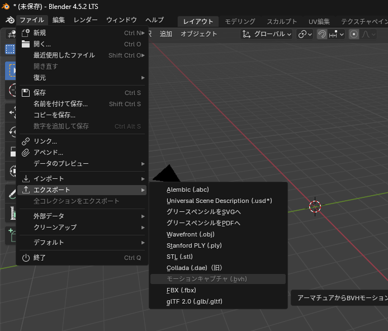Screen dimensions: 388x331
Task: Click 終了 with power icon
Action: tap(40, 258)
